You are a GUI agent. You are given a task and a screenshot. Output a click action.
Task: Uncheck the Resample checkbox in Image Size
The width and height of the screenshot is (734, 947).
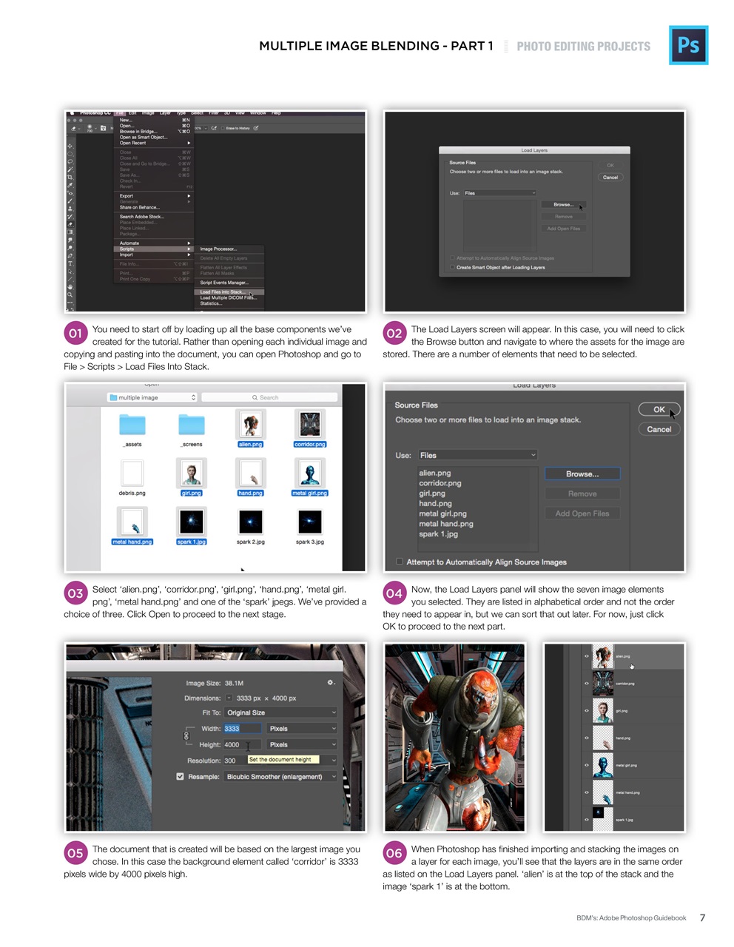click(180, 776)
